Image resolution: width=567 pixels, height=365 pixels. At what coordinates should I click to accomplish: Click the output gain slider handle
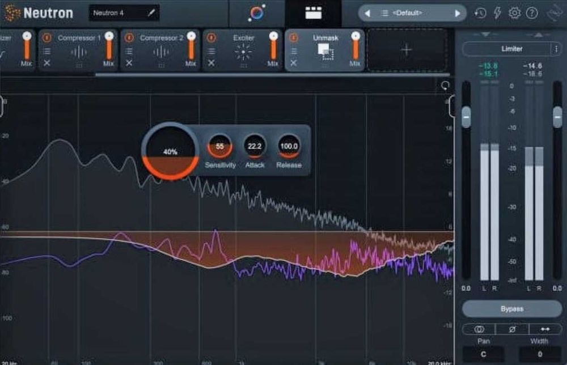coord(557,117)
